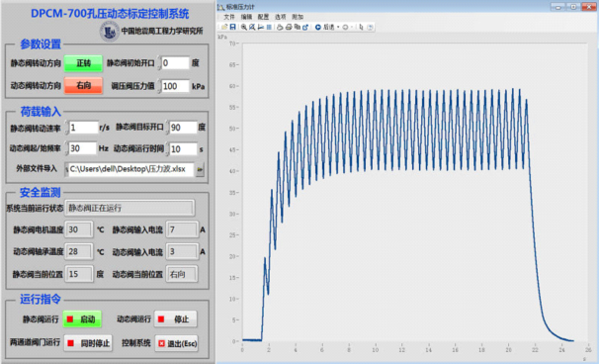599x364 pixels.
Task: Click the stepper arrows of 动态阀运行时间
Action: (x=167, y=149)
